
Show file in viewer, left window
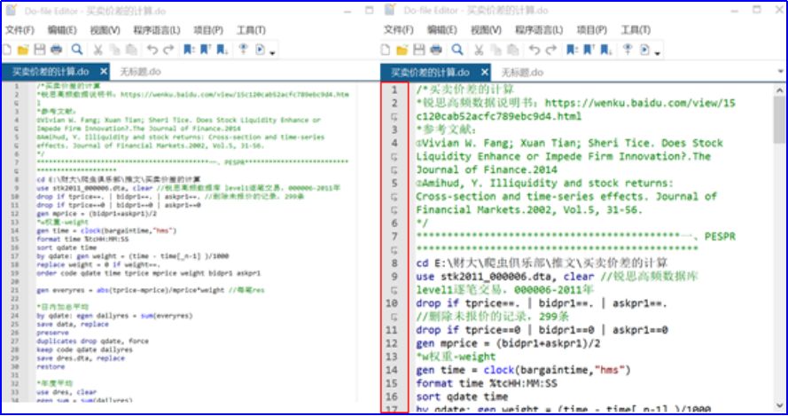coord(243,50)
